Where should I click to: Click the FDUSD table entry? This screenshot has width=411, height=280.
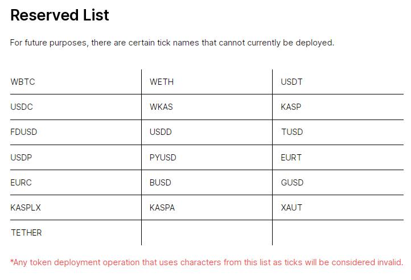[23, 132]
